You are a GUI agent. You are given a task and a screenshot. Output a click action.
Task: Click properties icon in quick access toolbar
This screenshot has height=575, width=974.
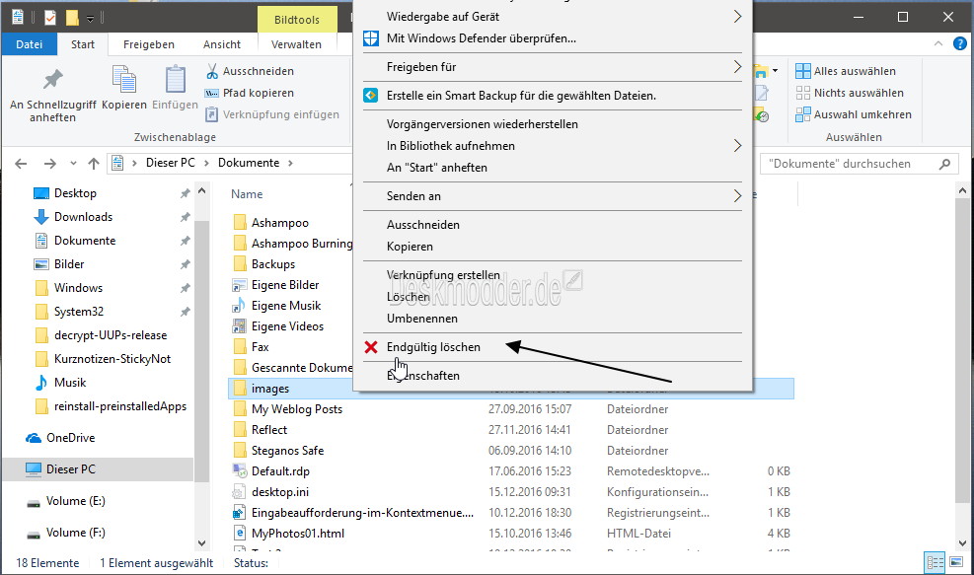[50, 18]
